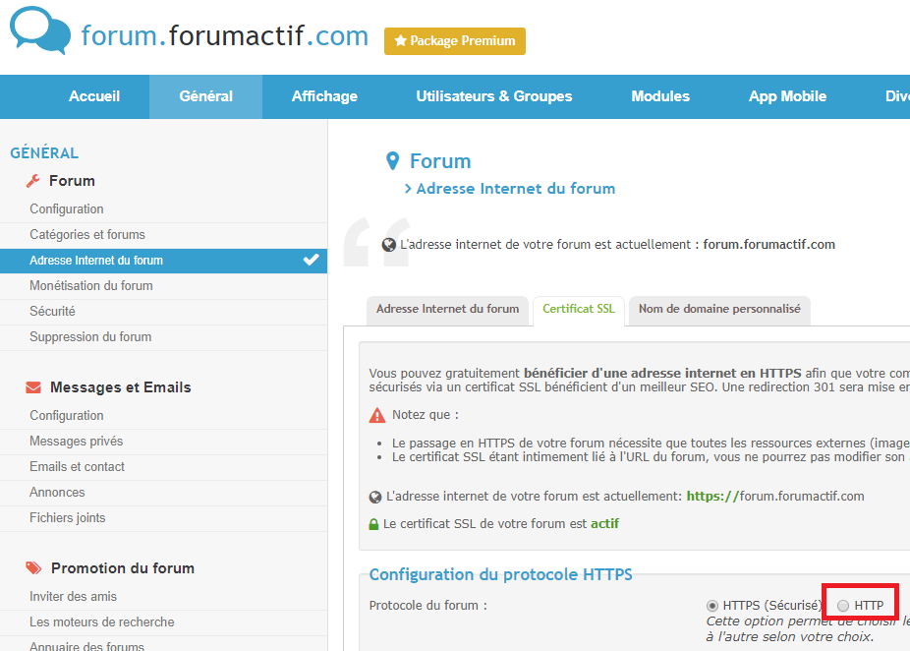
Task: Click the forum speech-bubble logo icon
Action: (x=40, y=30)
